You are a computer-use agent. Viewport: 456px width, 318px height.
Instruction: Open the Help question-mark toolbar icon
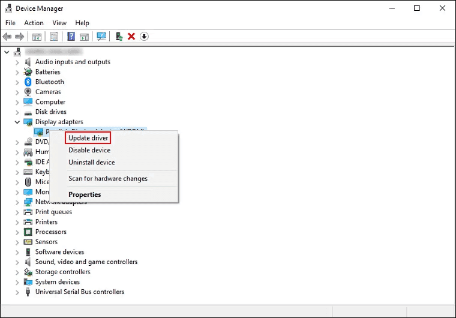pyautogui.click(x=71, y=37)
